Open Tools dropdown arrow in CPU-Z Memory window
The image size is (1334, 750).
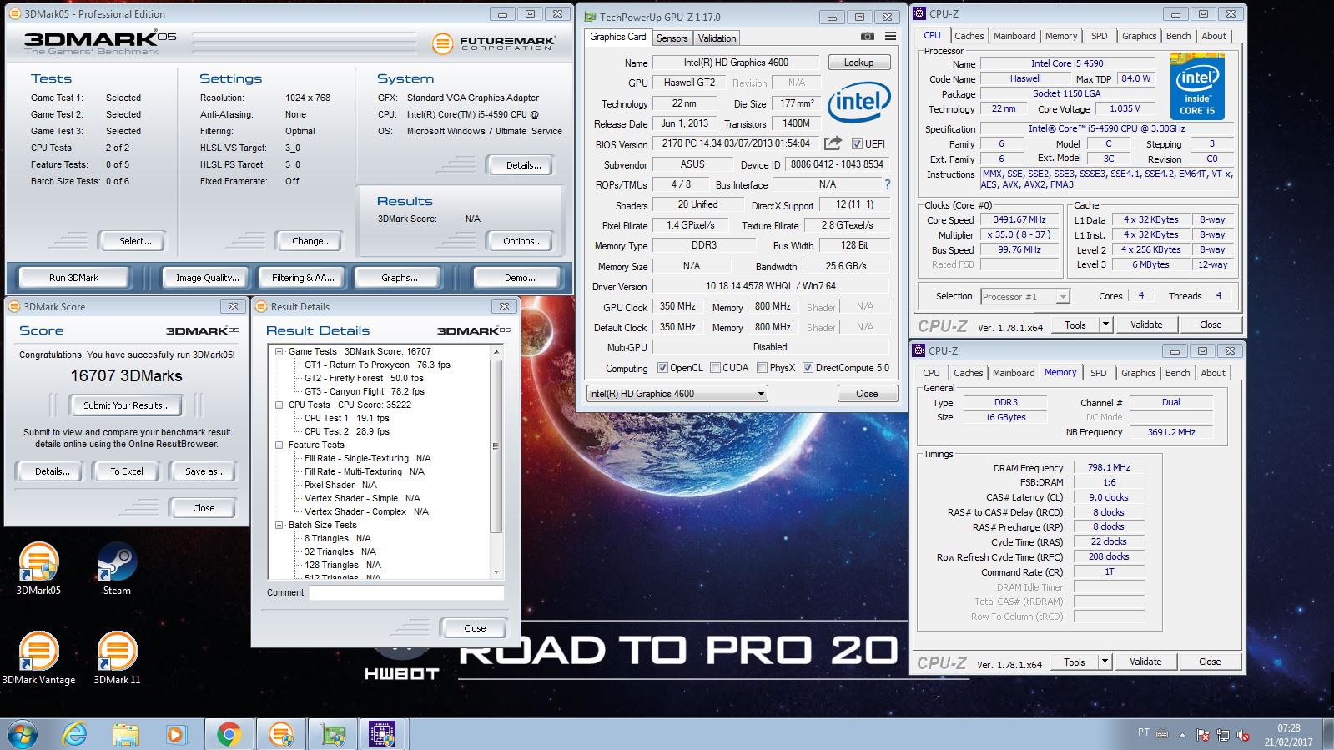[1105, 662]
